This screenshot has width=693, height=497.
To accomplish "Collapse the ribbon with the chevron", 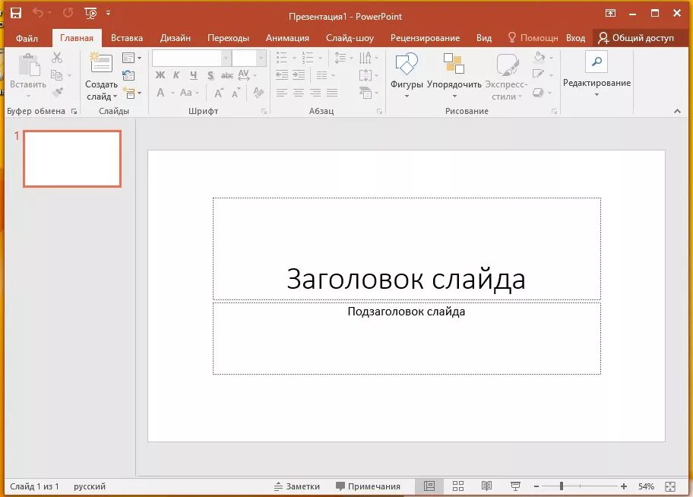I will point(677,112).
